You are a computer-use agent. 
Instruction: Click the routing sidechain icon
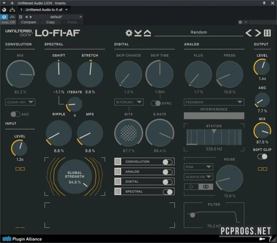[12, 10]
